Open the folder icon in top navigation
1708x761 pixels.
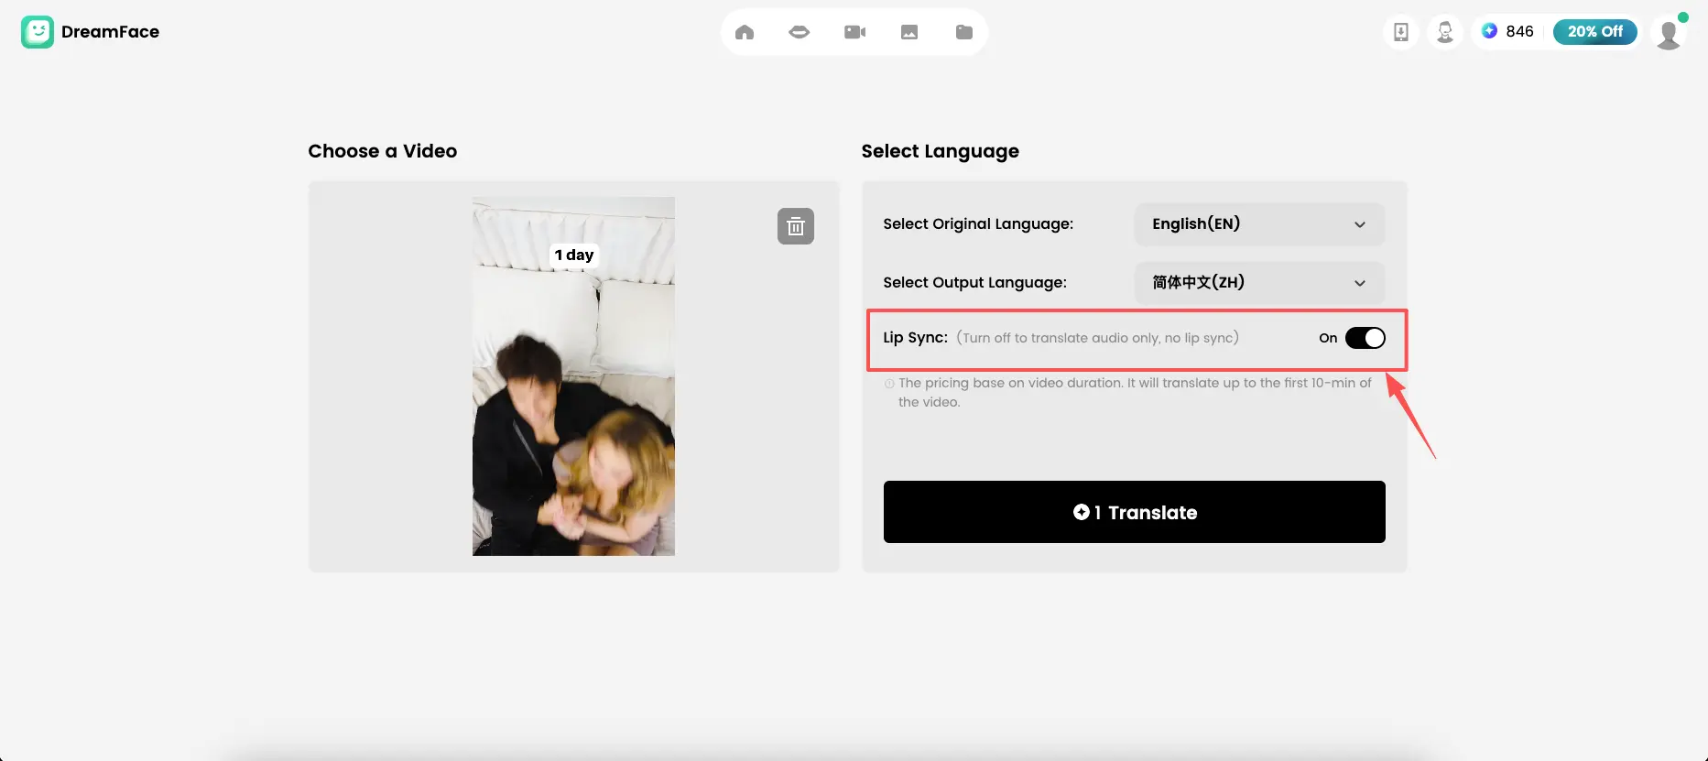pyautogui.click(x=964, y=32)
